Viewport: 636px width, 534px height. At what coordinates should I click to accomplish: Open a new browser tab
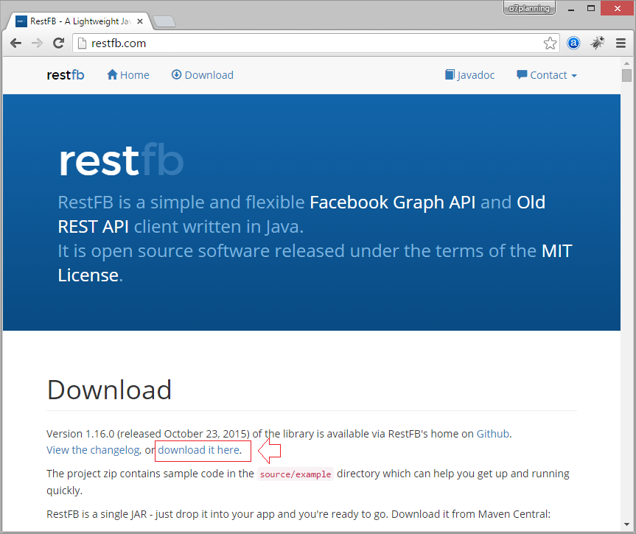tap(164, 21)
